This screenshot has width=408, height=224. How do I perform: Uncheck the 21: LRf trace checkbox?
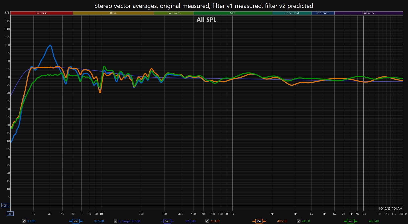[x=207, y=221]
